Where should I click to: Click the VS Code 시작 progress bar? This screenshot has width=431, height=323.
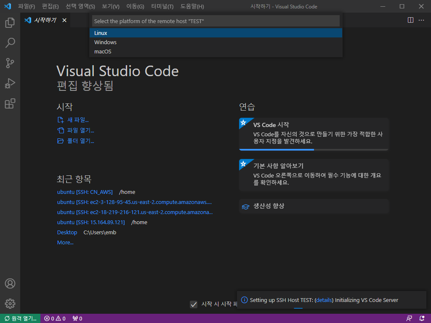tap(314, 150)
